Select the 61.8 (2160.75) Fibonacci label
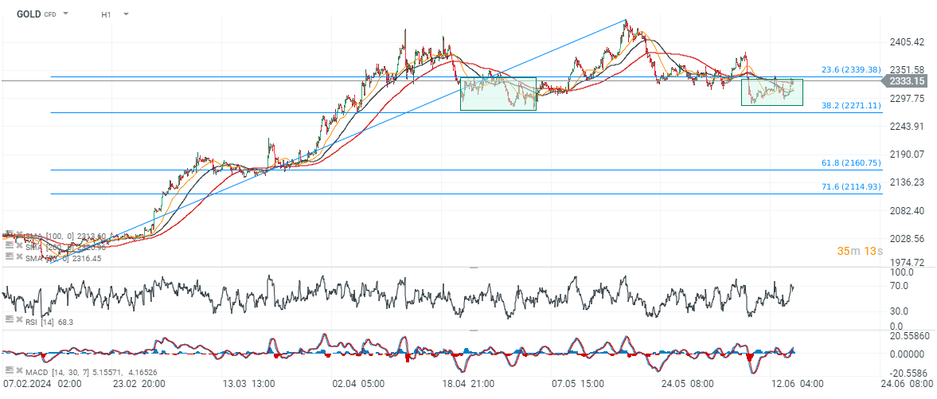 coord(851,162)
